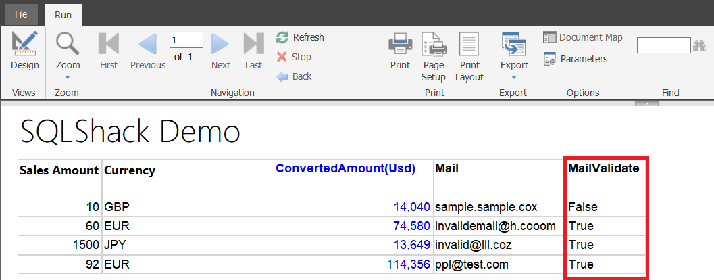Toggle Print Layout view
This screenshot has width=714, height=280.
(x=469, y=56)
